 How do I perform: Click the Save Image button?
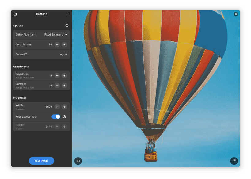(x=41, y=161)
